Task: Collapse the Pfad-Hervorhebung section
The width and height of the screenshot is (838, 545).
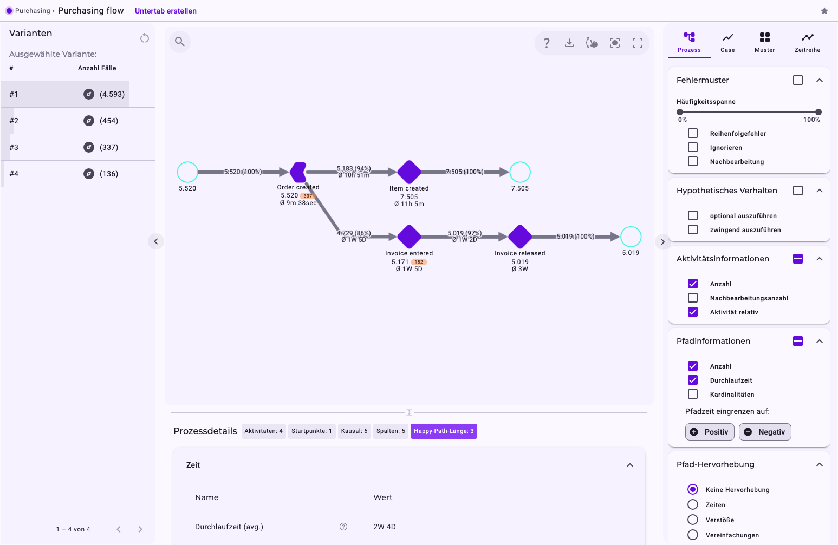Action: click(820, 464)
